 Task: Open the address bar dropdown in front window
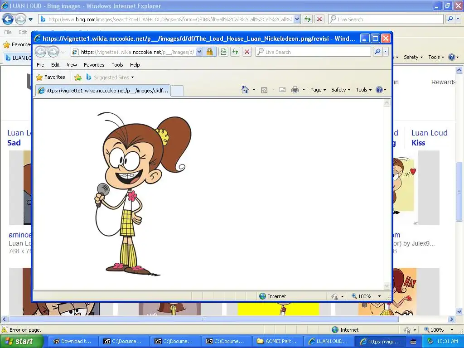click(199, 52)
